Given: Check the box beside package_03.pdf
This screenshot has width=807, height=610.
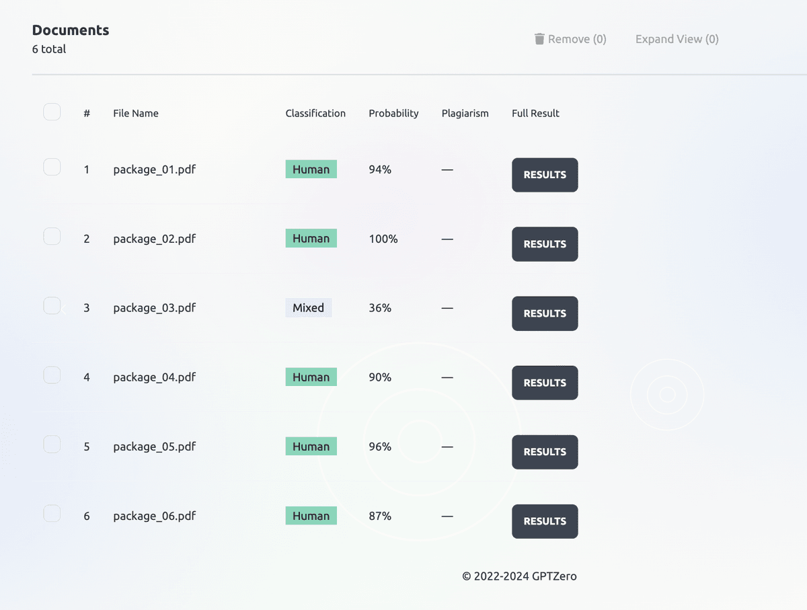Looking at the screenshot, I should click(52, 305).
